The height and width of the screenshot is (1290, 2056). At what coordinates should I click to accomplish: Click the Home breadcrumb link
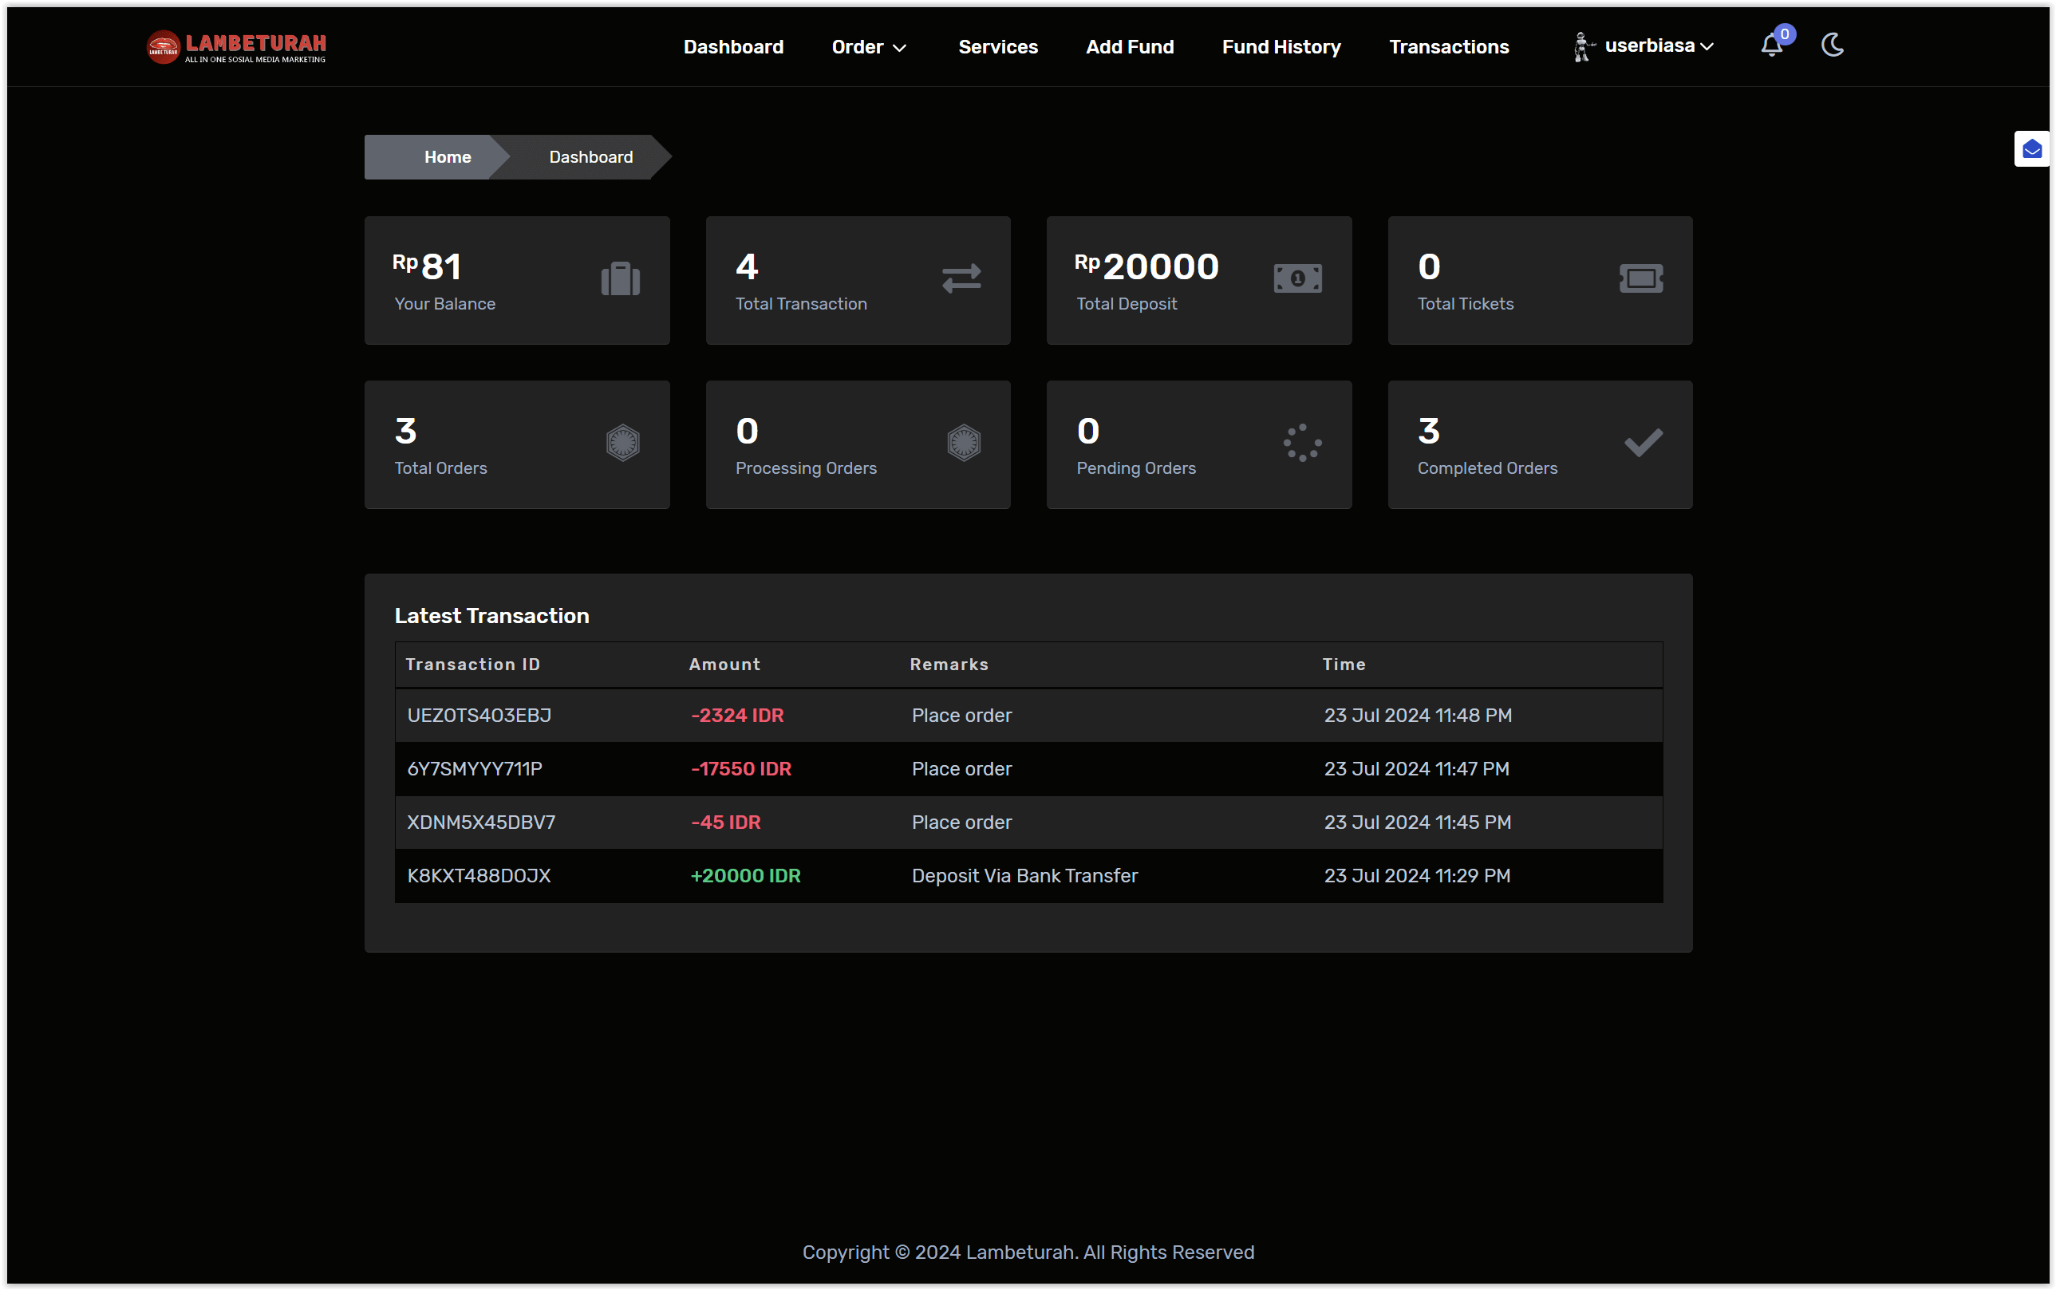447,157
